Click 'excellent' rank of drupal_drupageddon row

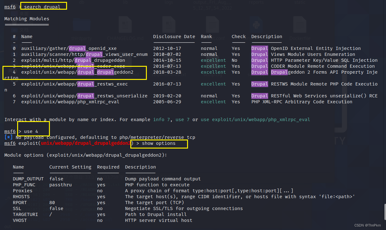coord(213,60)
